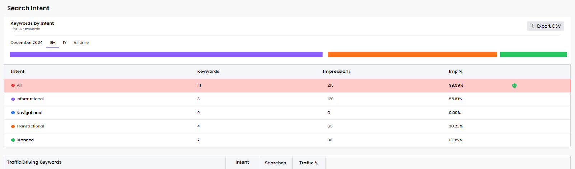Select the Transactional intent row
The height and width of the screenshot is (169, 575).
coord(287,126)
